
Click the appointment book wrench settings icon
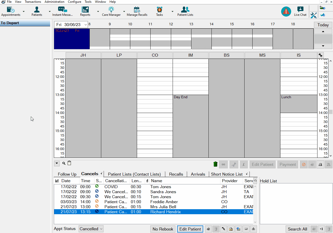(x=320, y=55)
